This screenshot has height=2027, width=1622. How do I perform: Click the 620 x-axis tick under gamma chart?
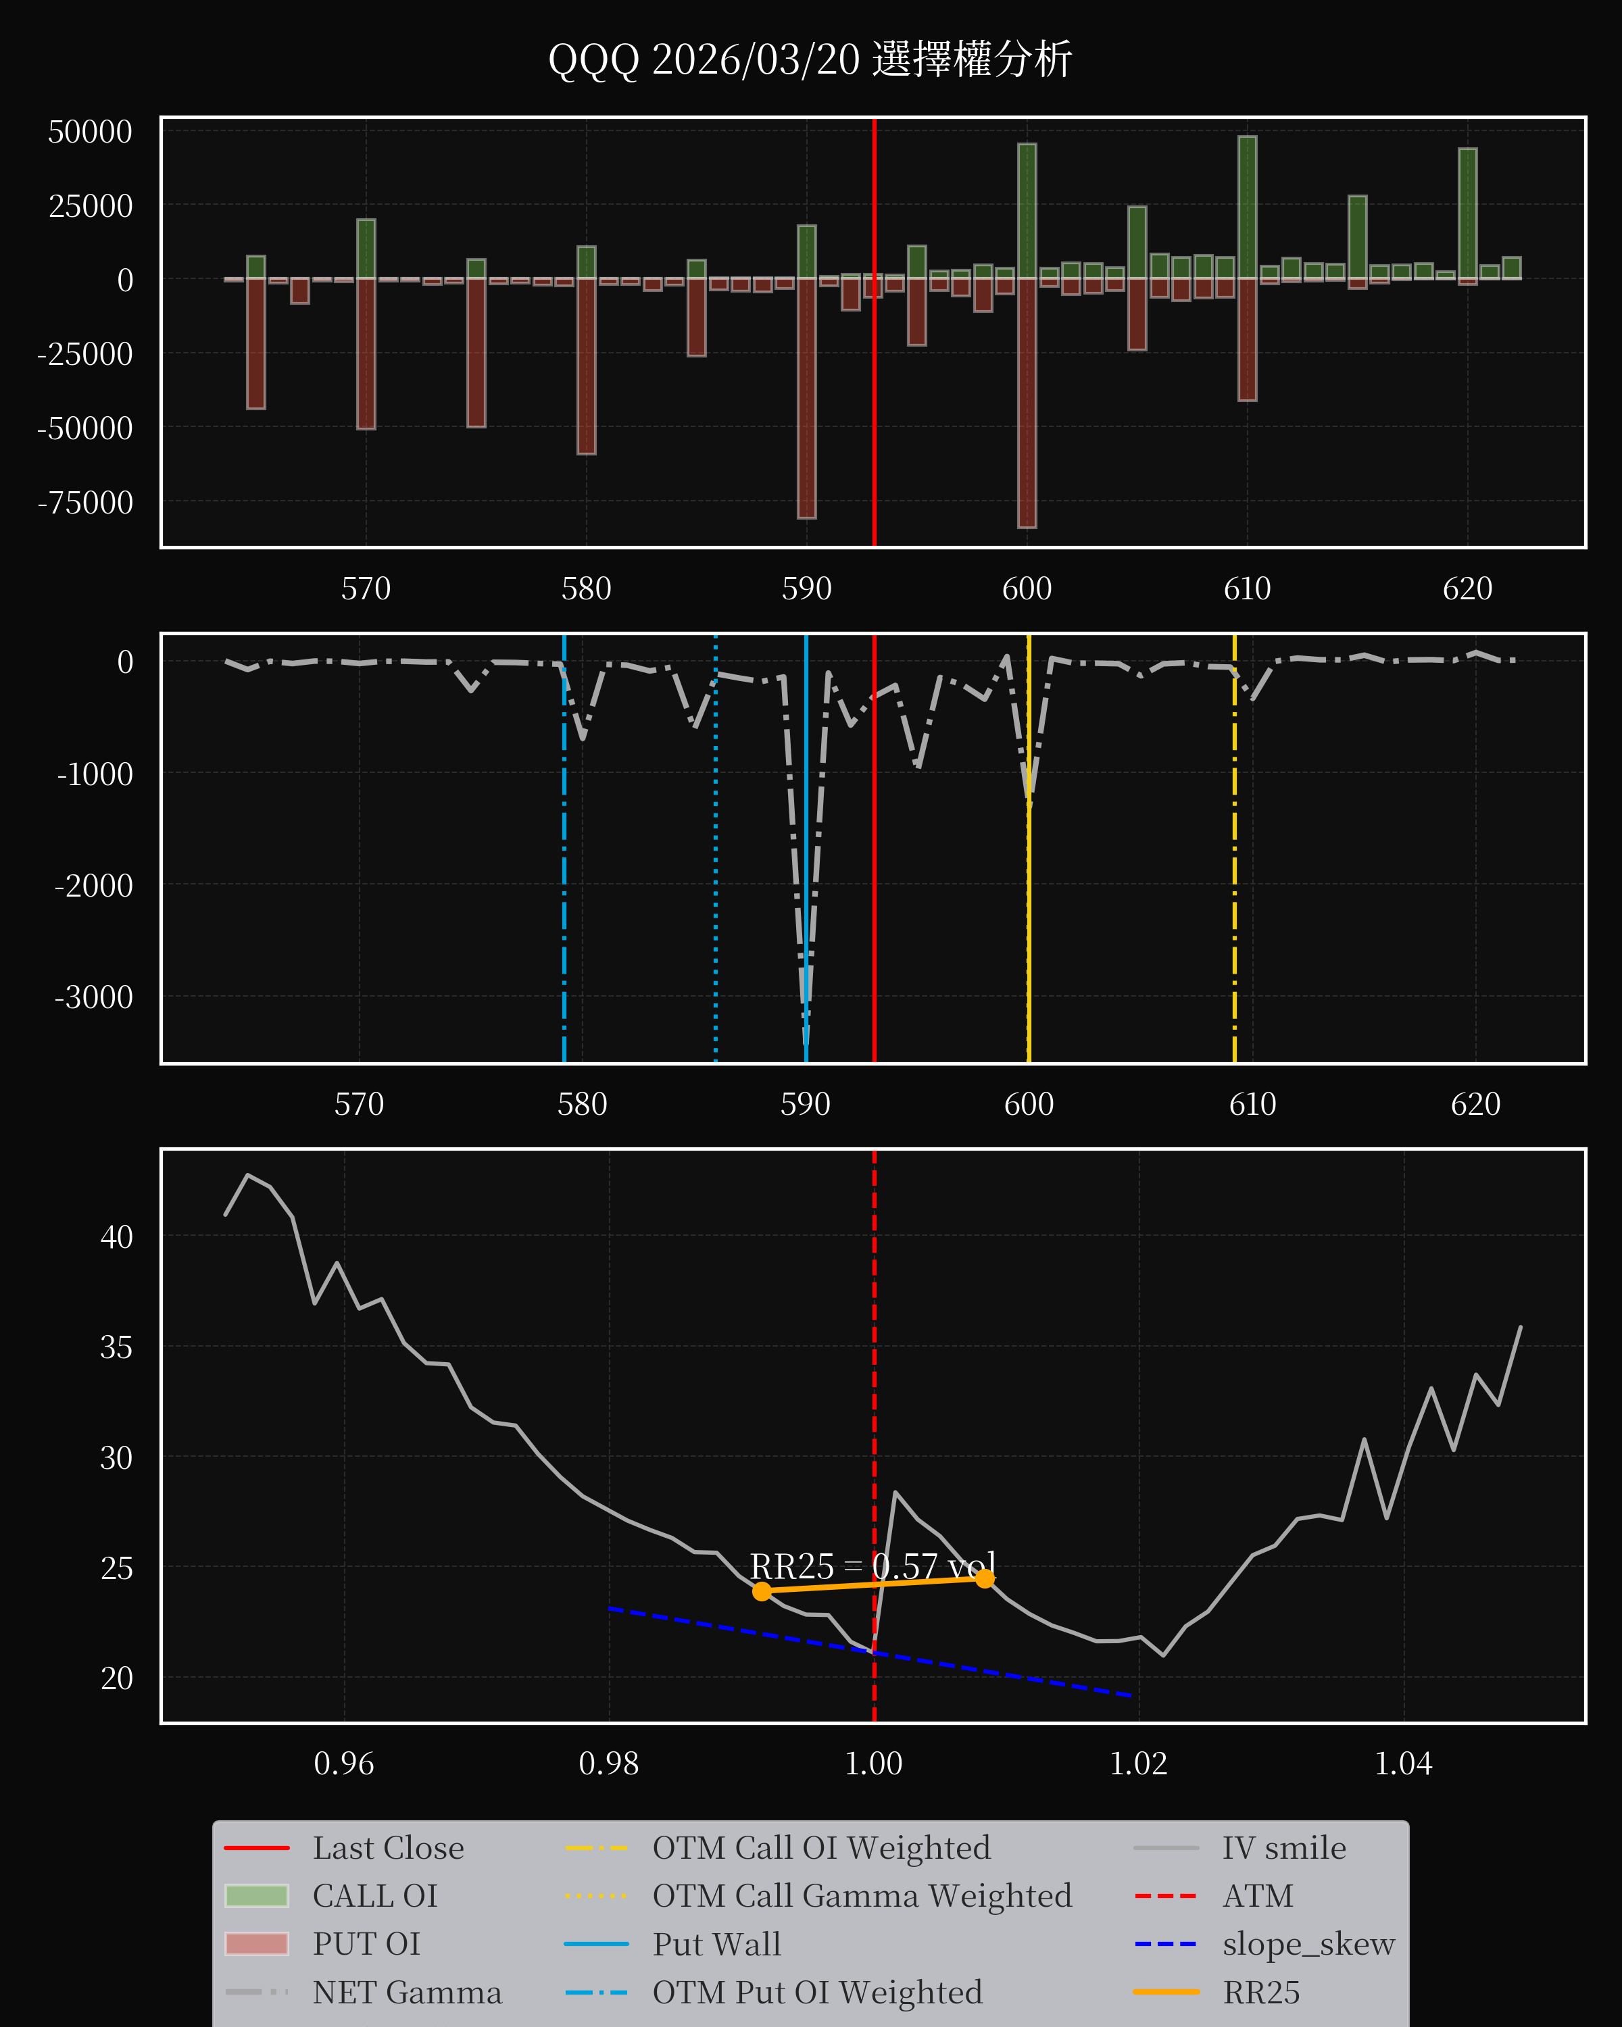(x=1475, y=1103)
